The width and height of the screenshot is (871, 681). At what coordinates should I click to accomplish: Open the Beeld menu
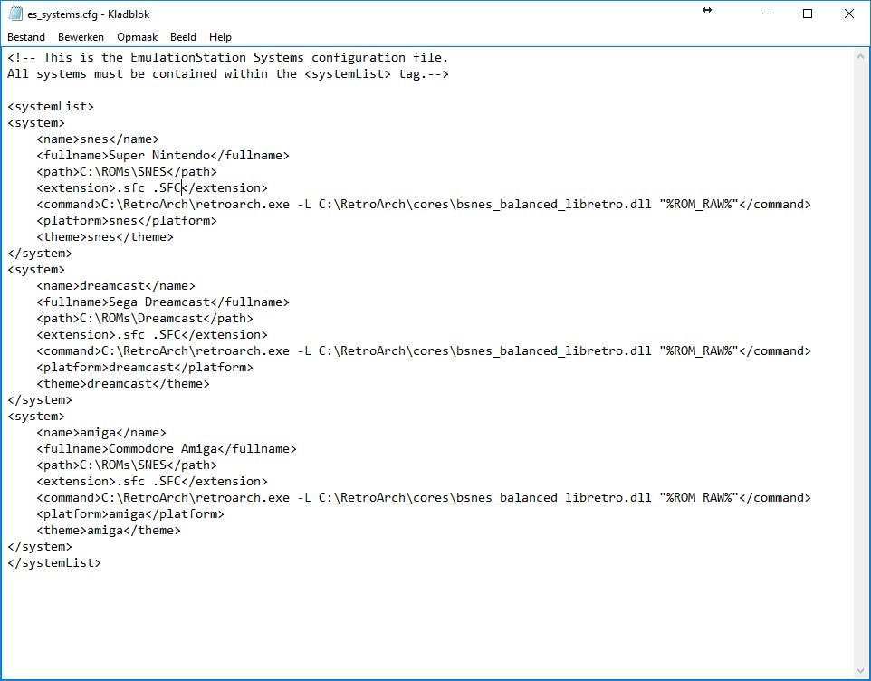pyautogui.click(x=183, y=37)
